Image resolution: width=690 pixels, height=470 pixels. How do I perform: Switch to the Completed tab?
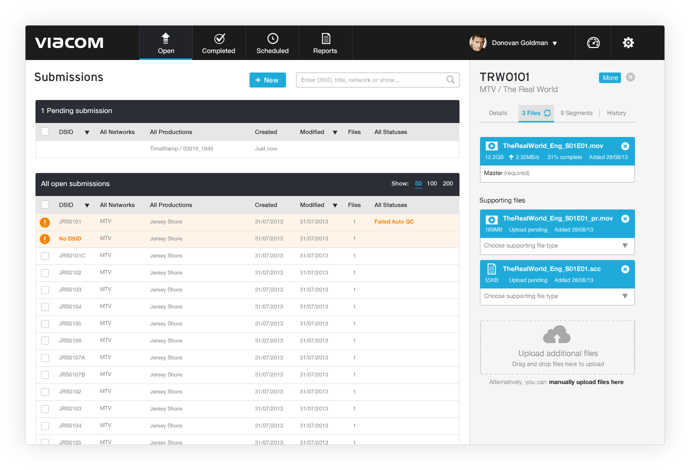[x=218, y=43]
